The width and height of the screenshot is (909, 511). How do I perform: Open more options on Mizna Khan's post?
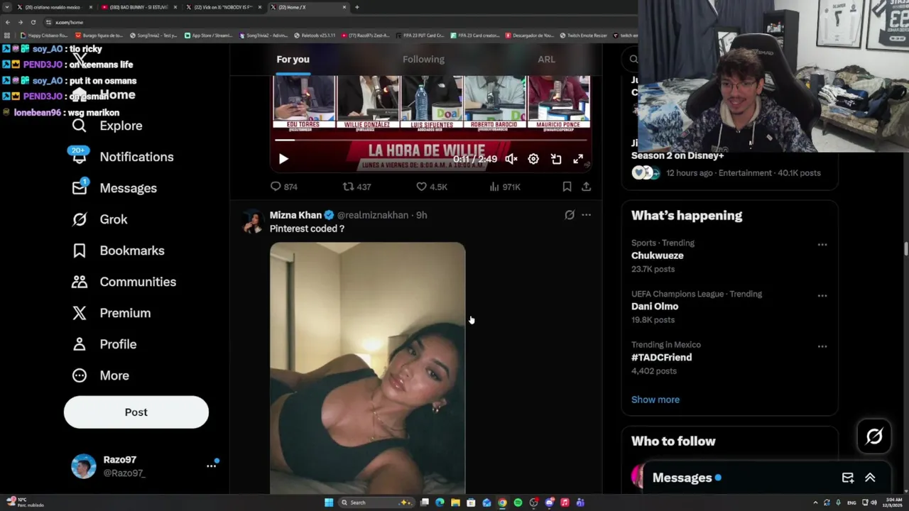pyautogui.click(x=586, y=214)
